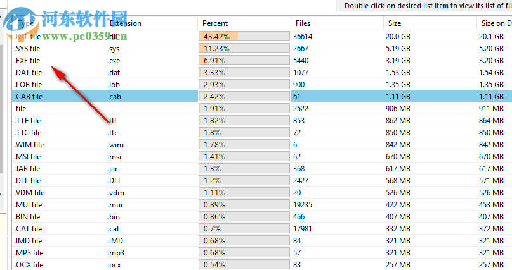Select the .WIM file type entry
Viewport: 512px width, 270px height.
pyautogui.click(x=29, y=145)
